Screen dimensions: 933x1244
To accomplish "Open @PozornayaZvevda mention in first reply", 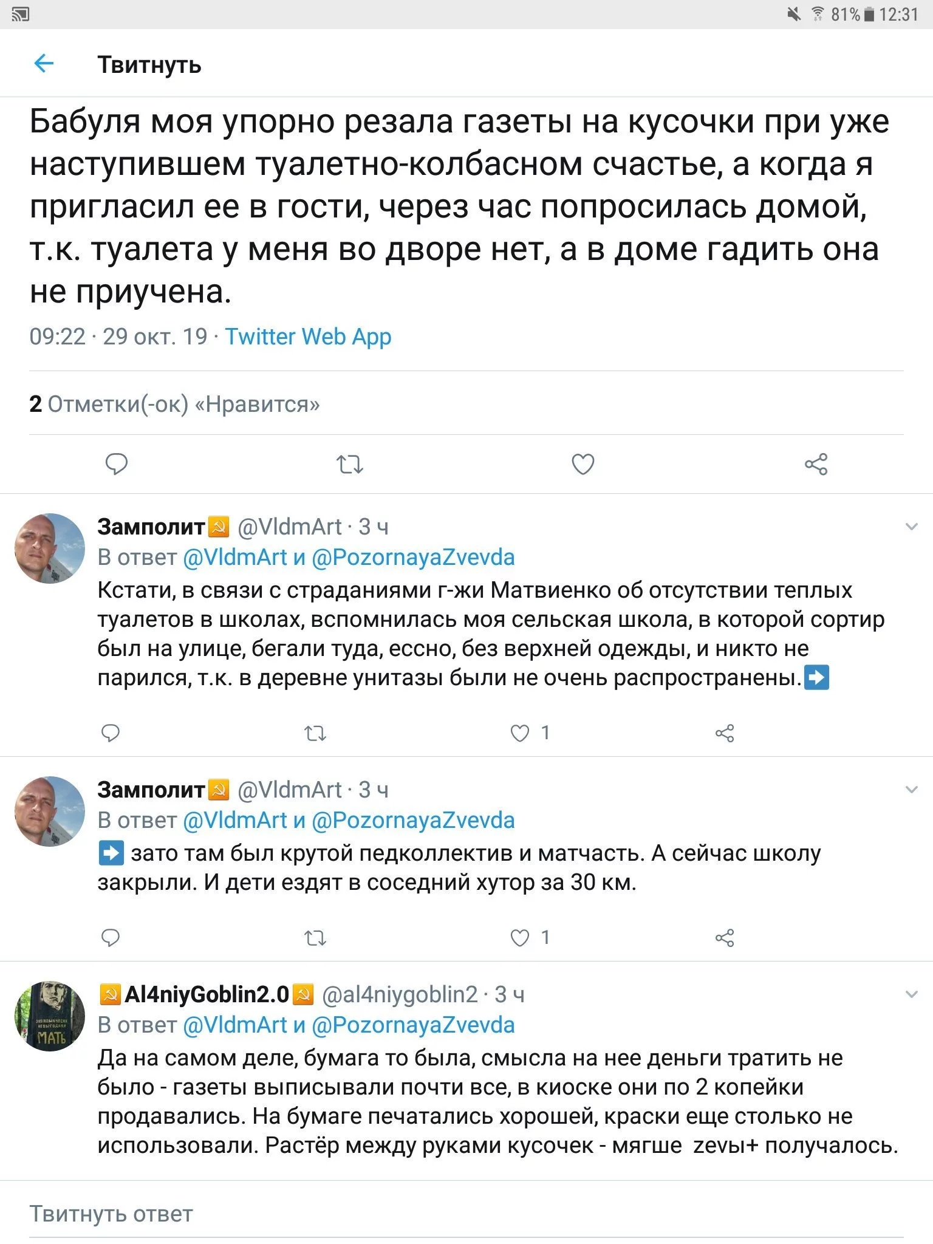I will (x=413, y=557).
